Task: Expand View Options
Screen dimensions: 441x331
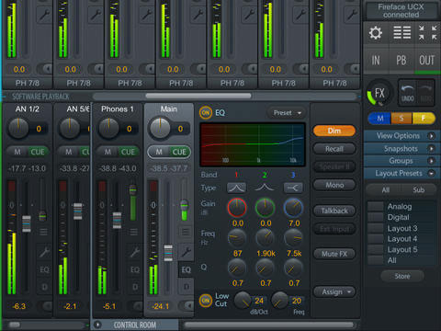Action: click(401, 136)
